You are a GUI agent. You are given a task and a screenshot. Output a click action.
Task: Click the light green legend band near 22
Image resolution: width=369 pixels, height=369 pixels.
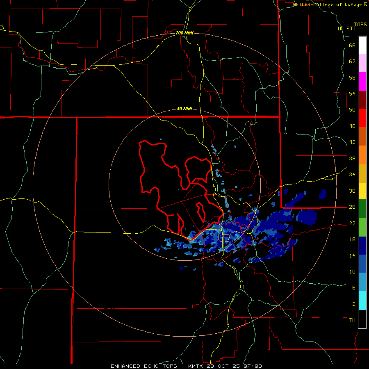pos(362,227)
